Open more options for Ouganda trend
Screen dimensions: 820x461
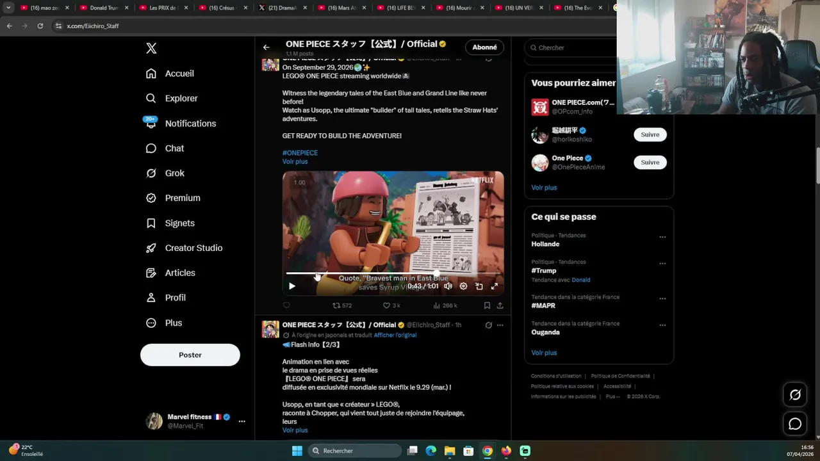coord(662,325)
